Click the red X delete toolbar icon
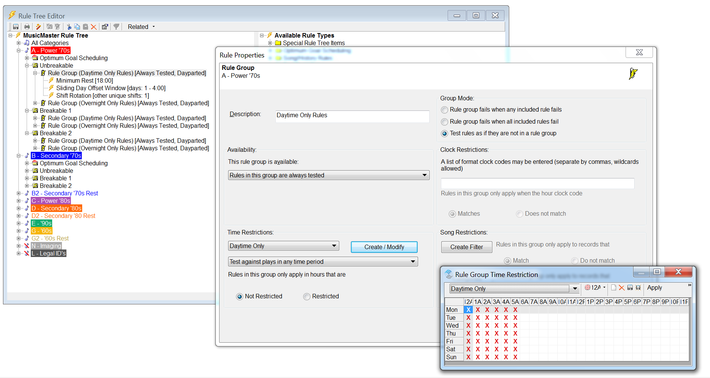 coord(94,27)
